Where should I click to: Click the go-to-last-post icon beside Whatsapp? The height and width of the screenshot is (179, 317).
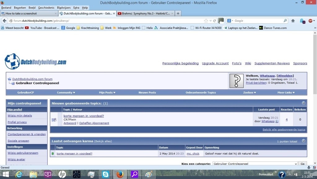pyautogui.click(x=277, y=121)
